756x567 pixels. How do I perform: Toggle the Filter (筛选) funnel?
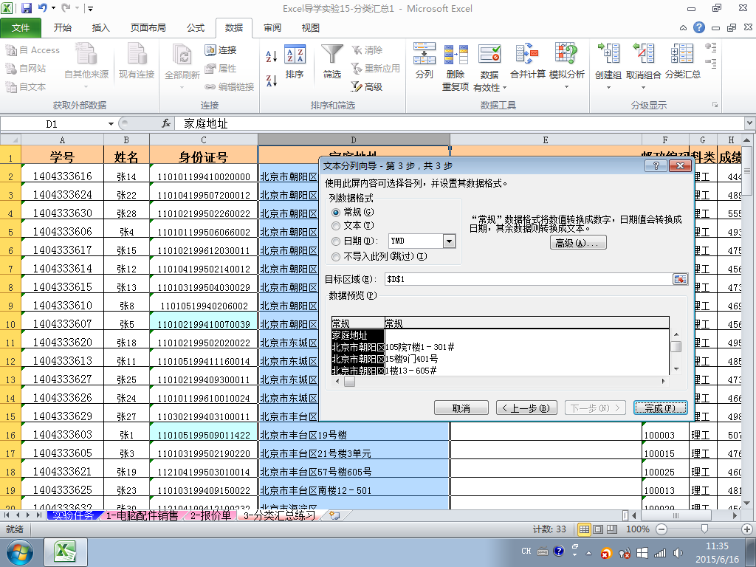pyautogui.click(x=332, y=61)
